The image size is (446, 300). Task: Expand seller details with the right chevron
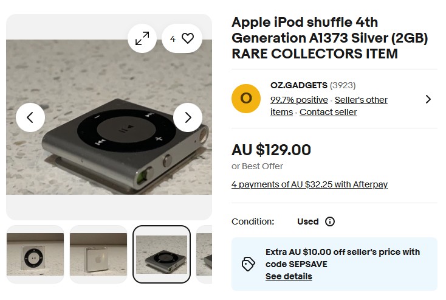(x=428, y=99)
